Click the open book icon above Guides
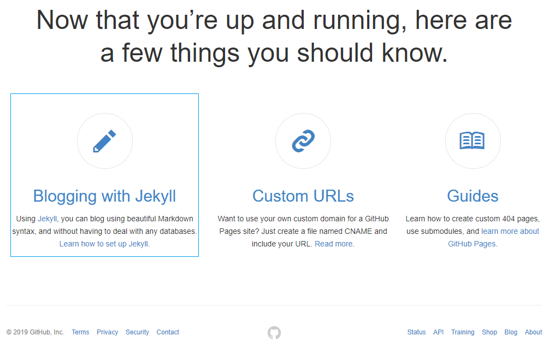The image size is (549, 347). pyautogui.click(x=473, y=140)
